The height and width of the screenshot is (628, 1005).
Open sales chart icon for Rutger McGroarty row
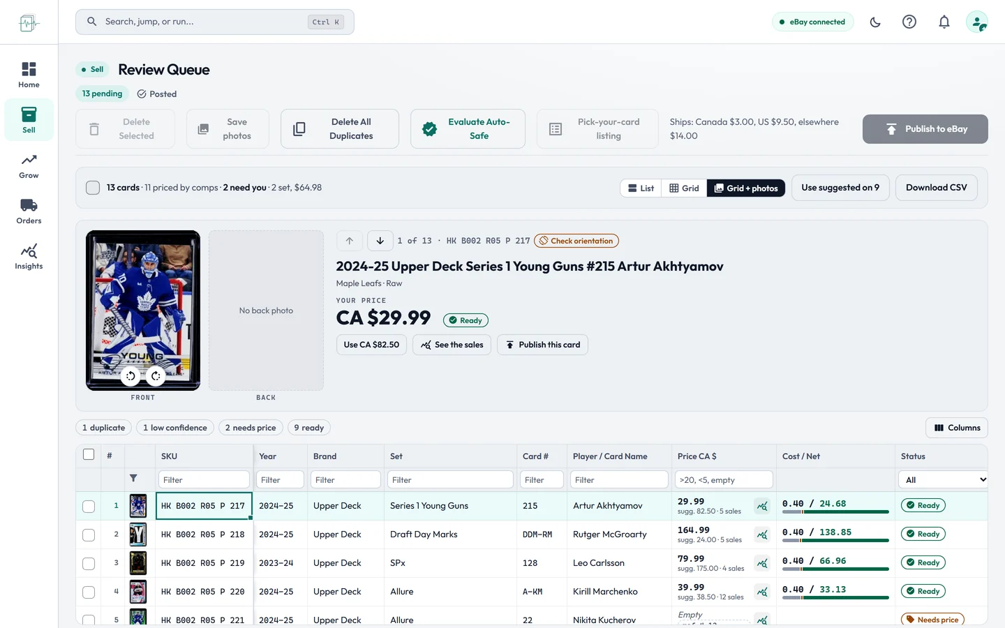click(762, 534)
